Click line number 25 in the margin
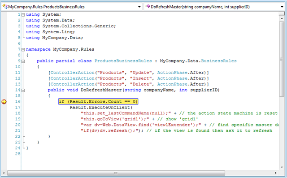 pyautogui.click(x=18, y=154)
